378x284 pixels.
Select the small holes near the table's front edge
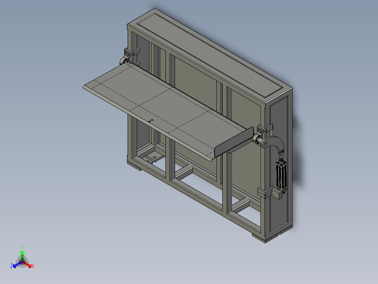point(151,120)
